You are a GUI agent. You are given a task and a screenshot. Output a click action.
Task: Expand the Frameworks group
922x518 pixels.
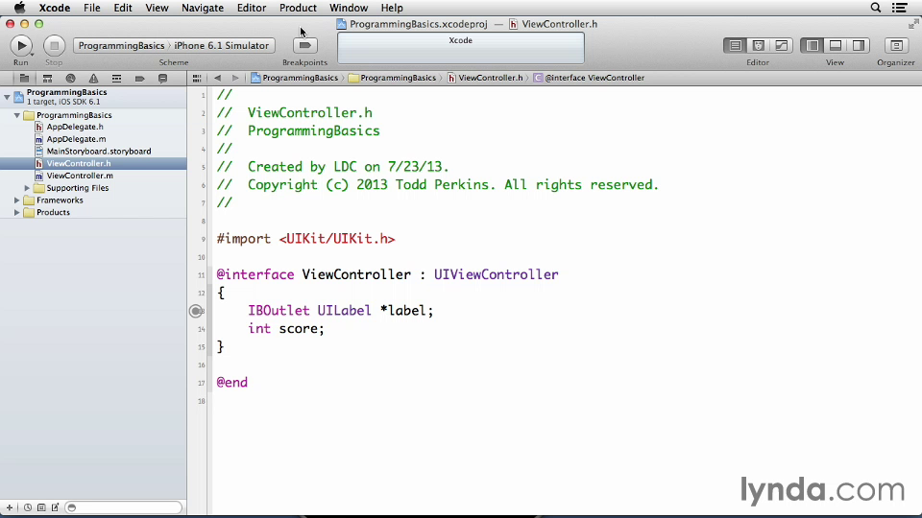[17, 200]
